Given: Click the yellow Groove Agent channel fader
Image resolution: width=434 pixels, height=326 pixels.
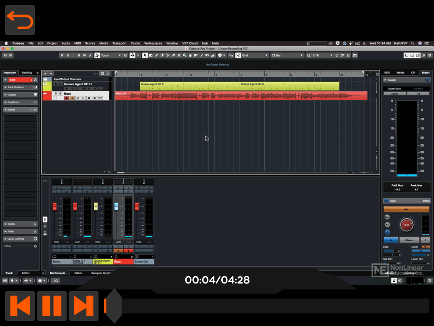Looking at the screenshot, I should (x=96, y=206).
